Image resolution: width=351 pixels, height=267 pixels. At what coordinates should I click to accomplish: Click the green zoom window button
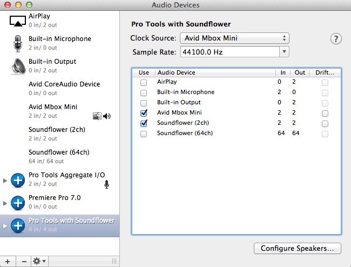coord(29,5)
